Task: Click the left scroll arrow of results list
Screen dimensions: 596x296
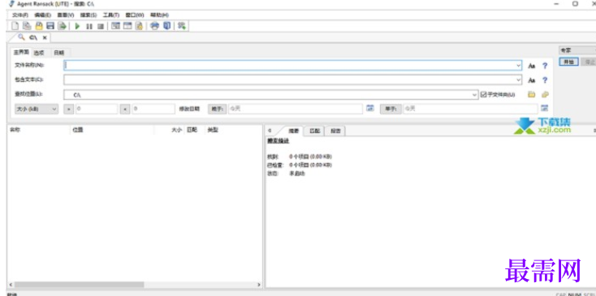Action: point(11,284)
